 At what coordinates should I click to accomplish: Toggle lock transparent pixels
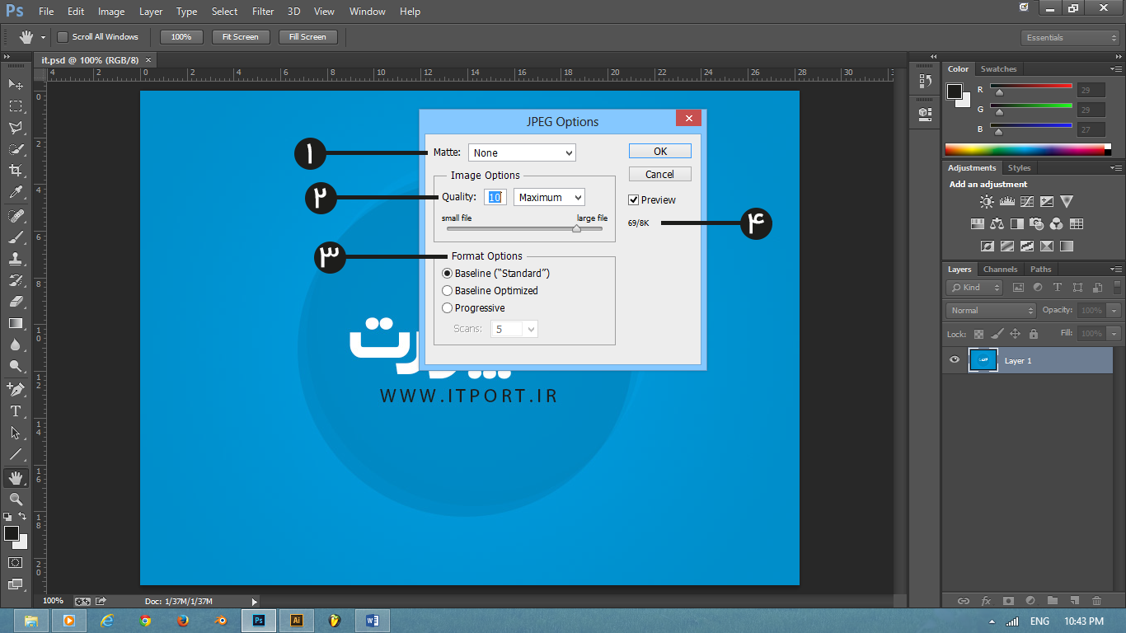coord(978,334)
